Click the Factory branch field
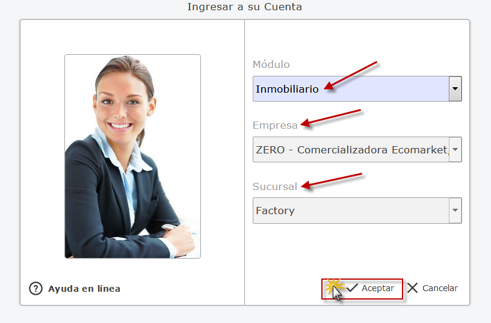This screenshot has width=491, height=323. tap(351, 211)
